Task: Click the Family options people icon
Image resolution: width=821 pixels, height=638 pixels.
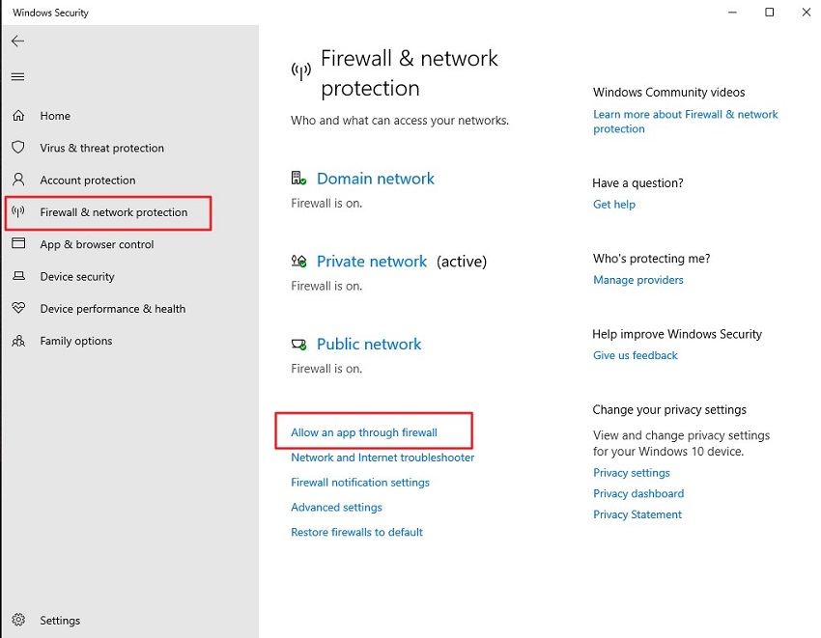Action: pos(18,341)
